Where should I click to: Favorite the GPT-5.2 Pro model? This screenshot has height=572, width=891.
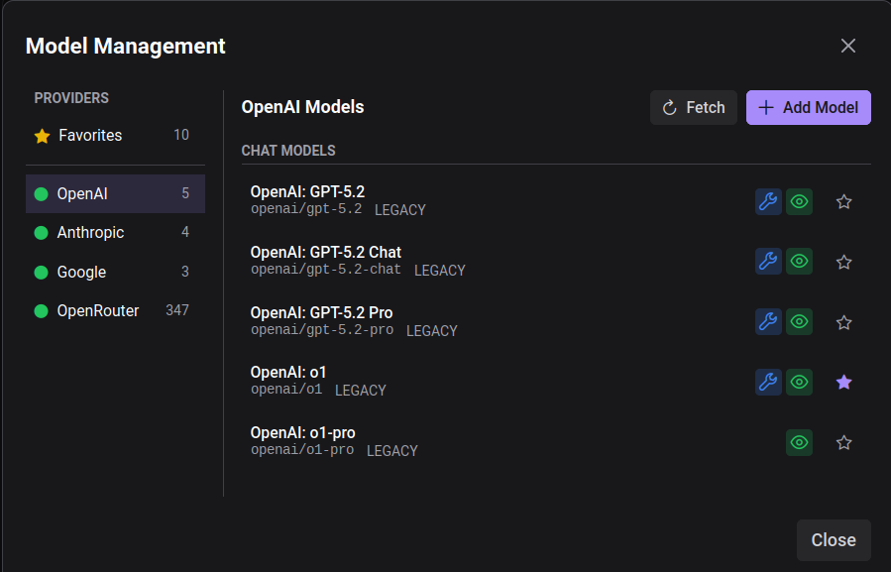(x=843, y=321)
